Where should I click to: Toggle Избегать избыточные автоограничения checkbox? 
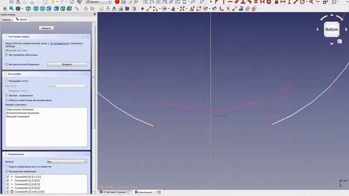point(7,100)
